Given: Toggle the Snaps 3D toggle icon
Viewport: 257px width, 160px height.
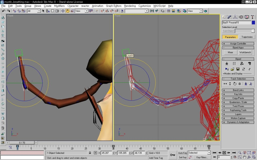Looking at the screenshot, I should point(102,11).
